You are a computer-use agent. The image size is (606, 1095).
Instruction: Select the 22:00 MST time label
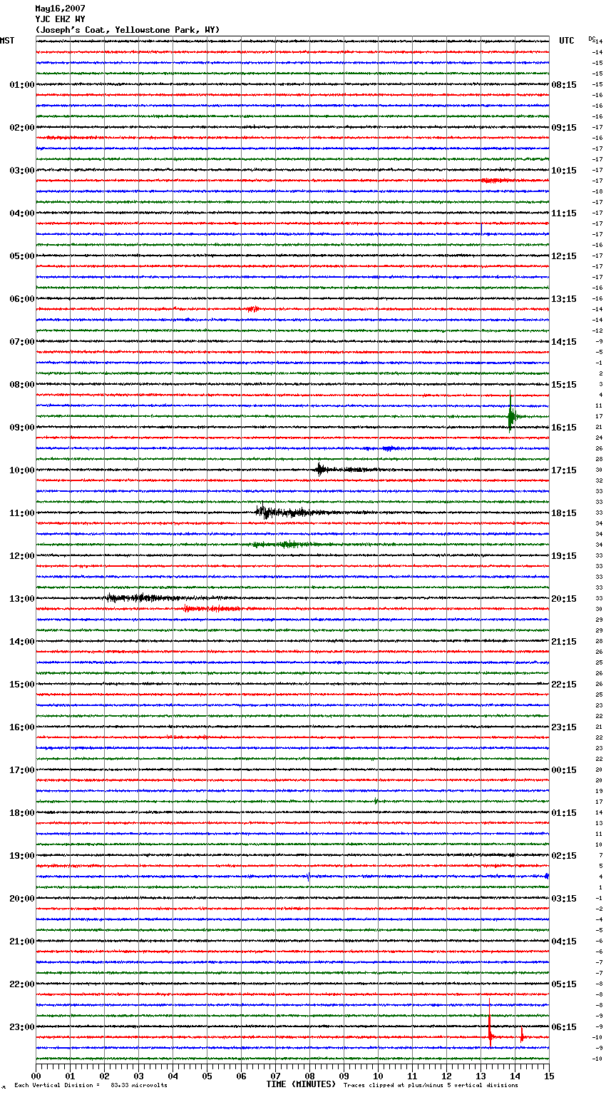click(x=21, y=984)
